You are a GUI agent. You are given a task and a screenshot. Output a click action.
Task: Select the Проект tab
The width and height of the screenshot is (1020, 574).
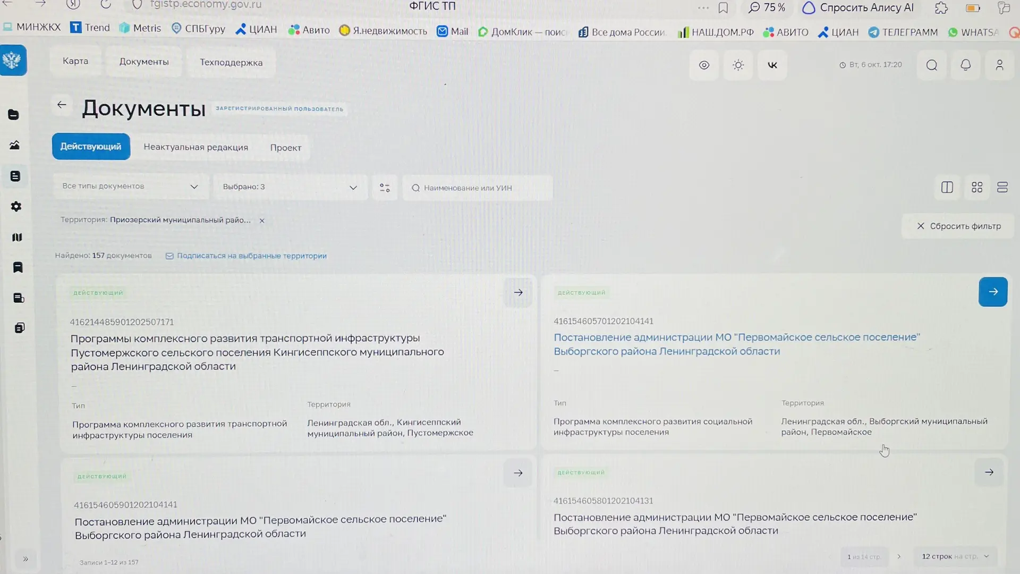point(286,148)
